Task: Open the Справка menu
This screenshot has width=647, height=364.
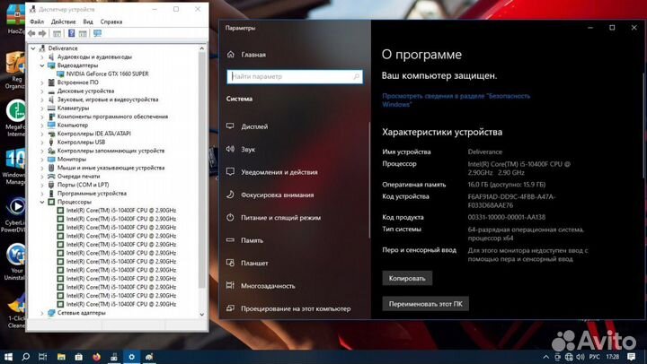Action: [x=111, y=22]
